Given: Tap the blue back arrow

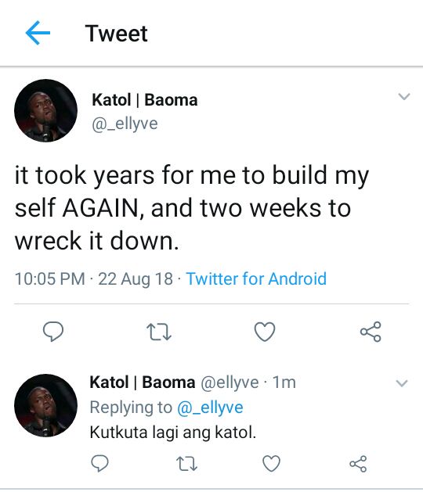Looking at the screenshot, I should [38, 33].
